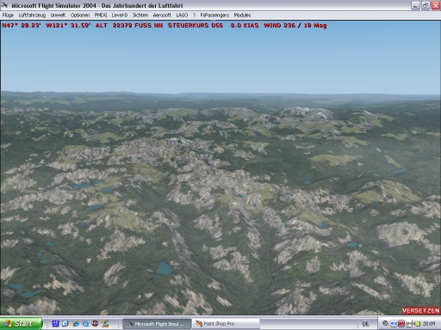
Task: Open the Level-D menu
Action: click(120, 15)
